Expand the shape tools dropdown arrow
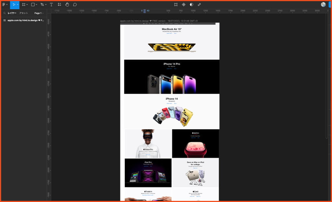 [36, 5]
